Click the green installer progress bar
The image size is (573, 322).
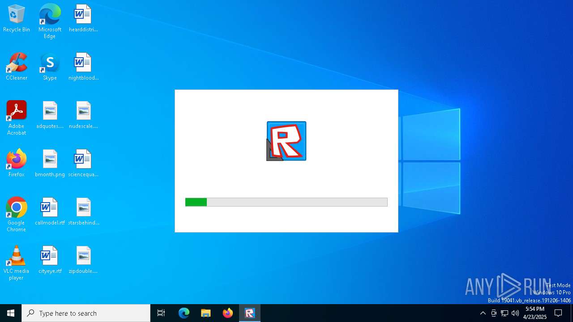(286, 202)
